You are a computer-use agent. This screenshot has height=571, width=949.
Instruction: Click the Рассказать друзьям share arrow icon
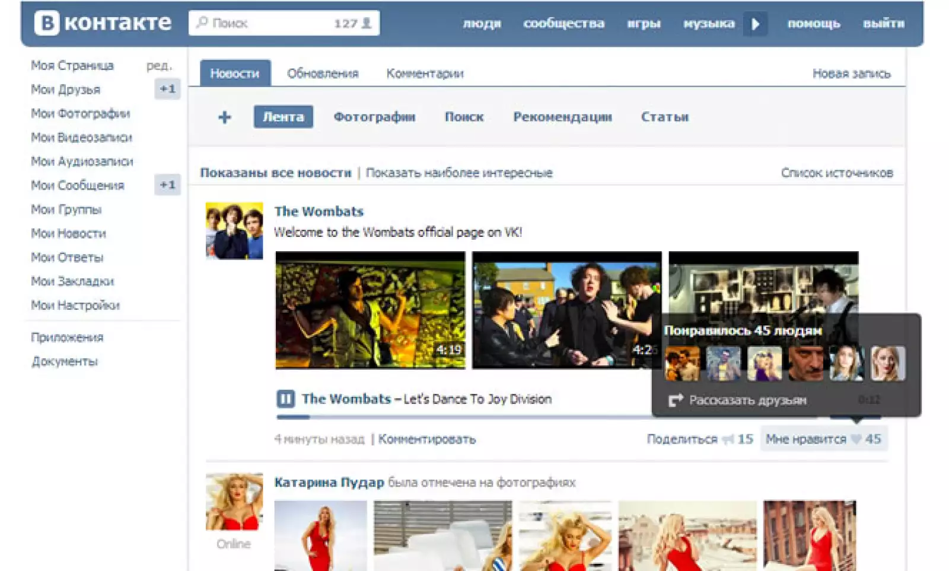(676, 400)
